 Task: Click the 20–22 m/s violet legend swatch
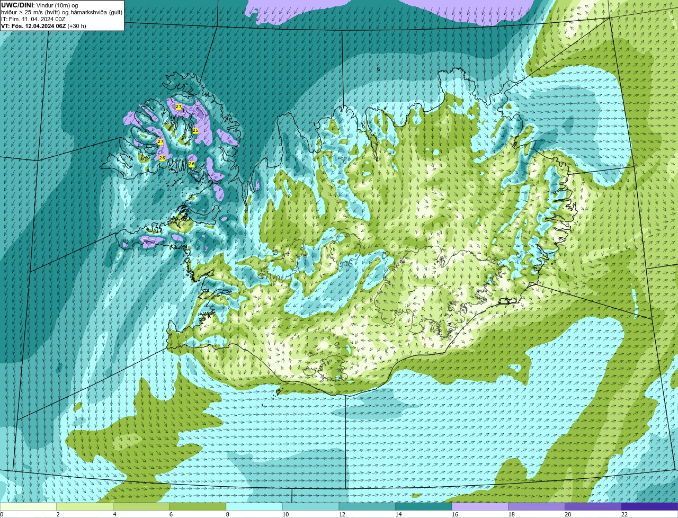[593, 506]
